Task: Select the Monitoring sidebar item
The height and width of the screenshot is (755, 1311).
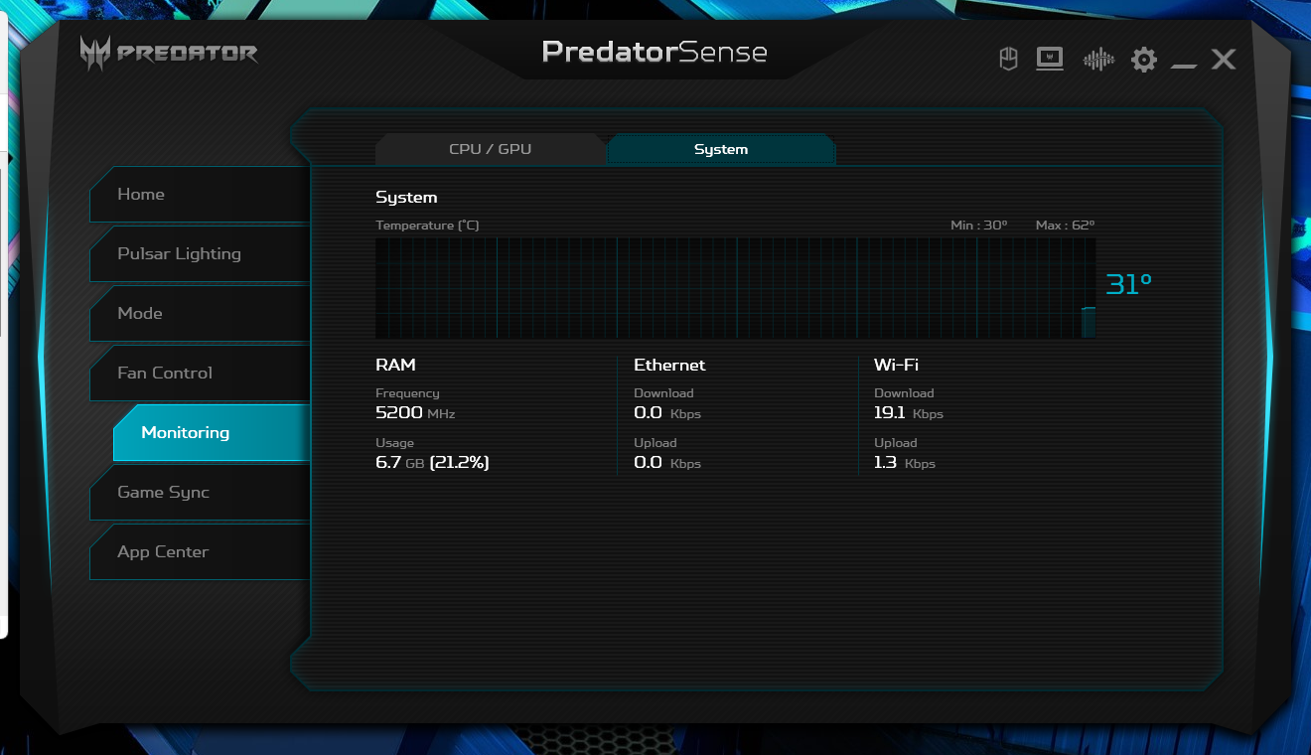Action: 212,433
